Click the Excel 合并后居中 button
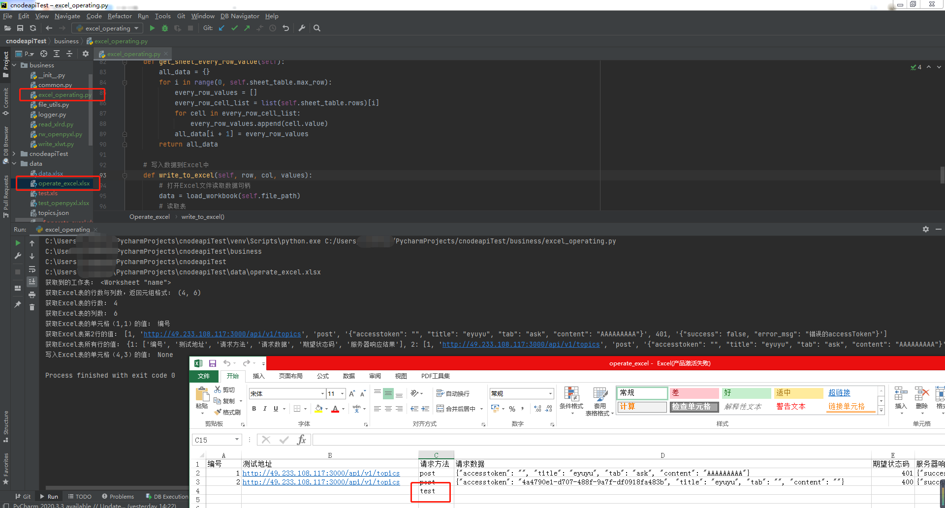 coord(456,409)
